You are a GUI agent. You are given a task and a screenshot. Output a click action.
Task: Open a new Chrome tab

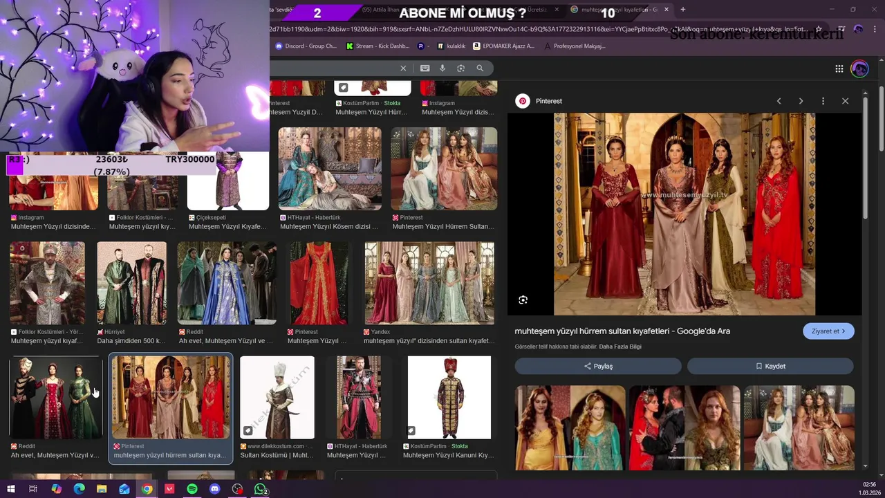683,9
